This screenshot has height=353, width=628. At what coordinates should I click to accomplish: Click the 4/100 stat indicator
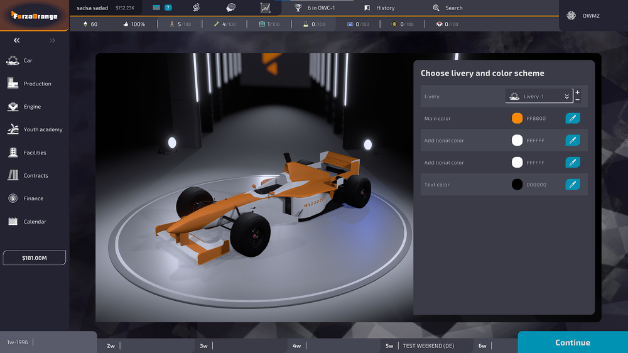tap(225, 24)
